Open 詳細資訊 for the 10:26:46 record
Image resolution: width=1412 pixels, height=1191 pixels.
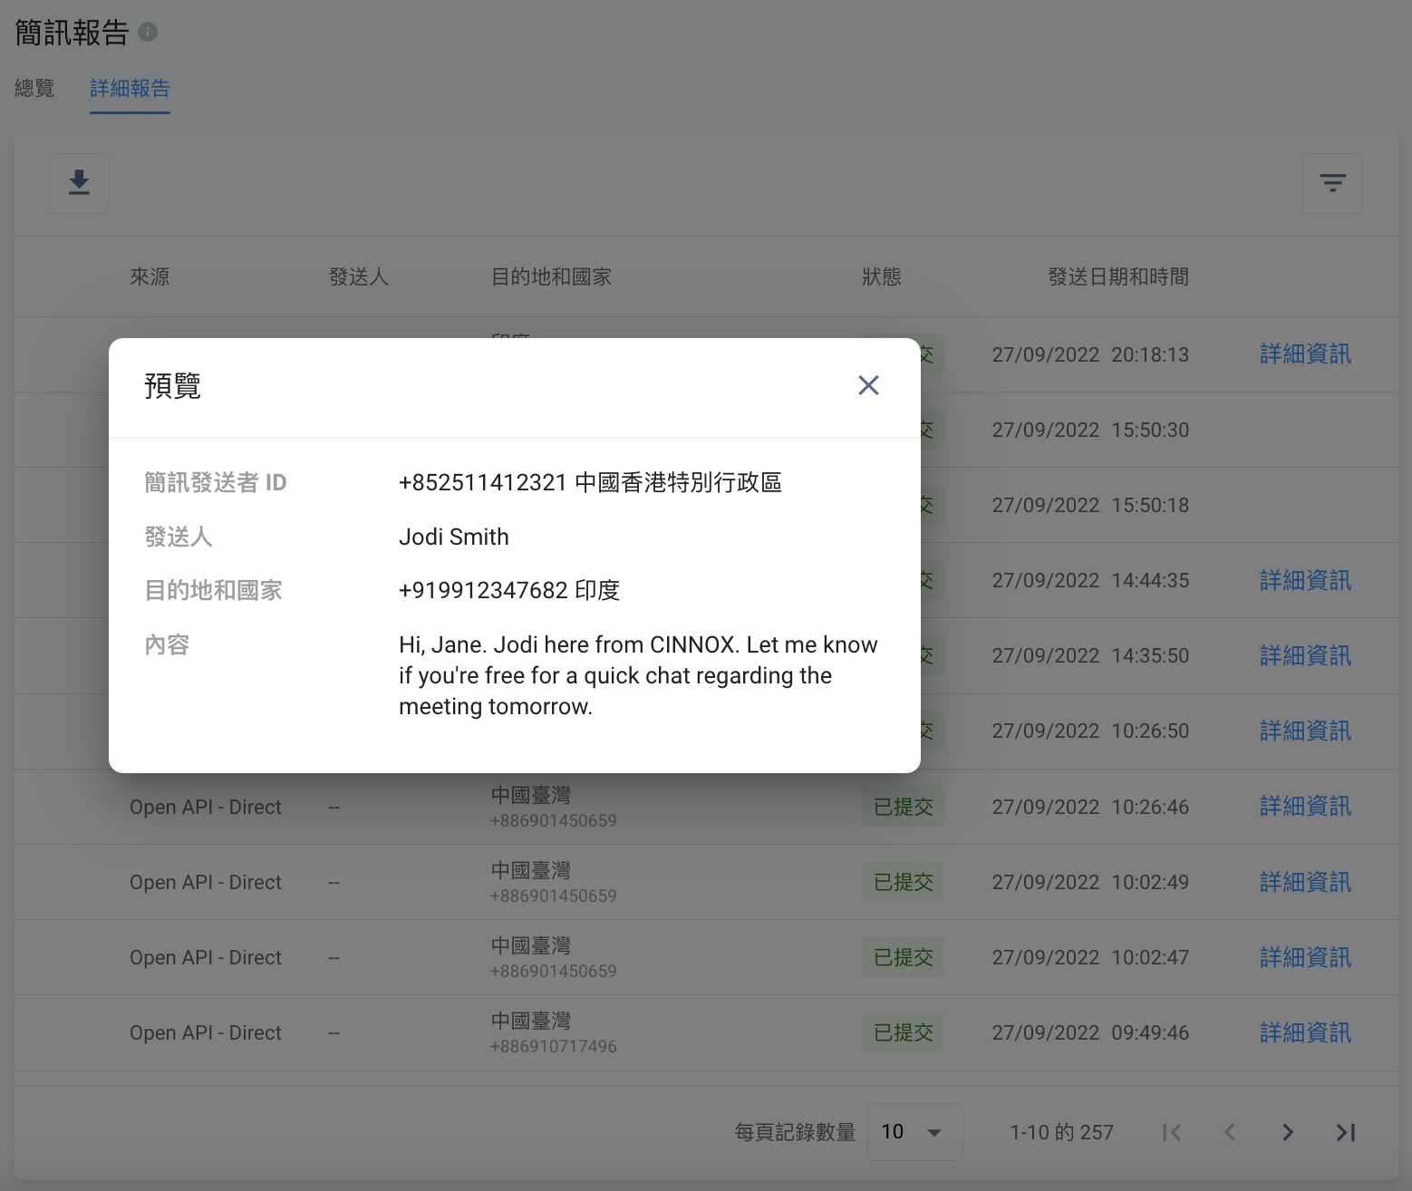pyautogui.click(x=1305, y=807)
